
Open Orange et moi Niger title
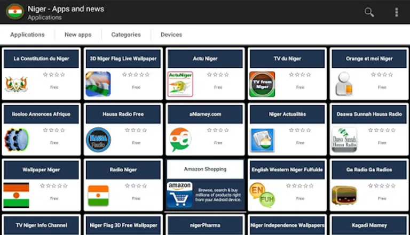pos(369,59)
